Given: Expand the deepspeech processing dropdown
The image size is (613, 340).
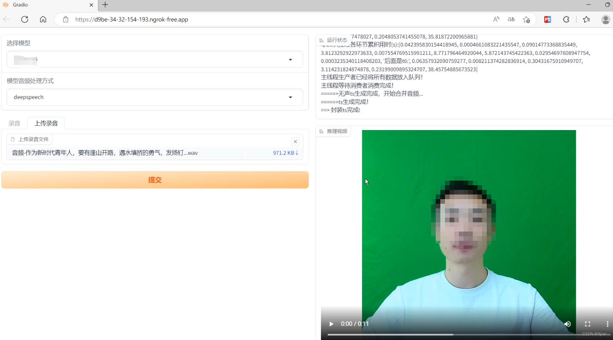Looking at the screenshot, I should point(155,97).
